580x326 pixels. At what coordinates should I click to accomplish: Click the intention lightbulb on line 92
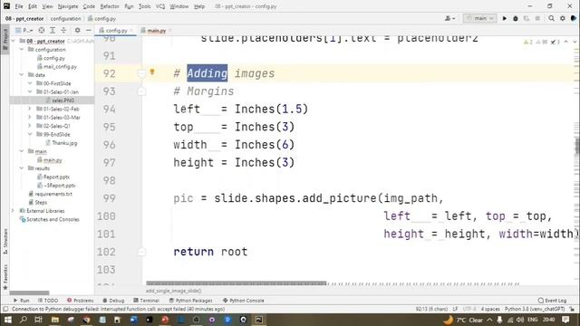tap(152, 72)
